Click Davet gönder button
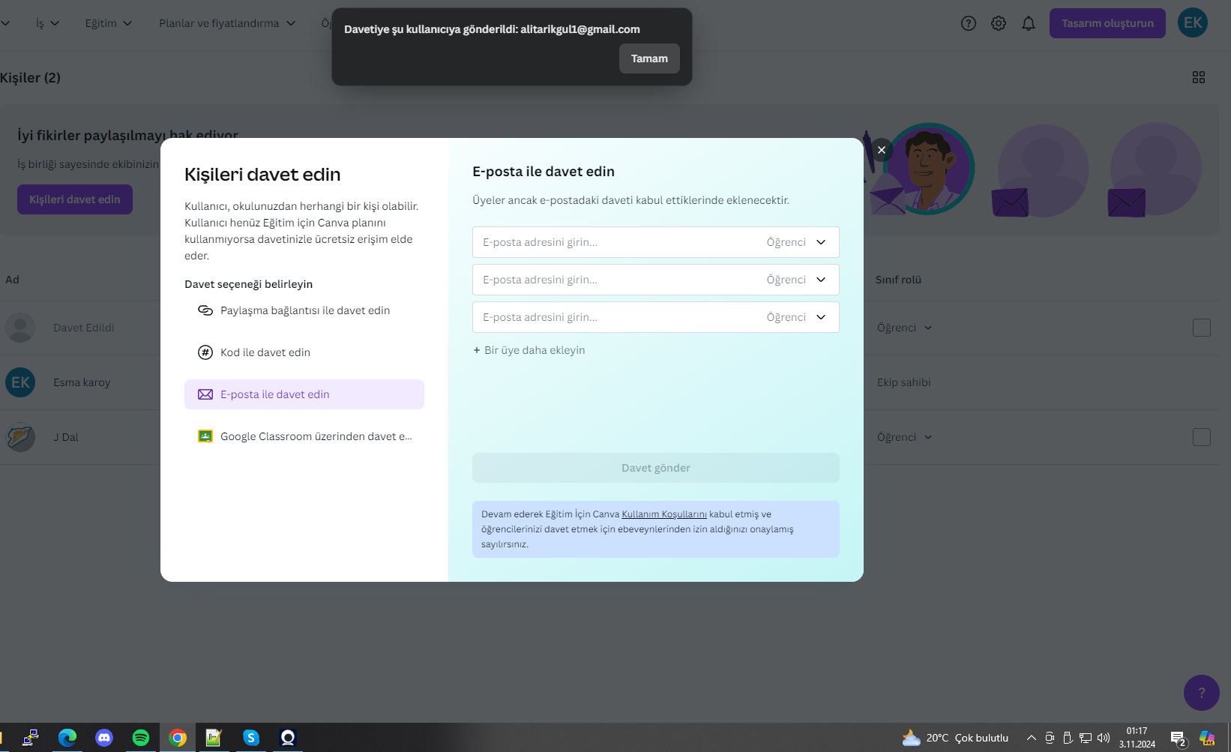1231x752 pixels. click(656, 468)
